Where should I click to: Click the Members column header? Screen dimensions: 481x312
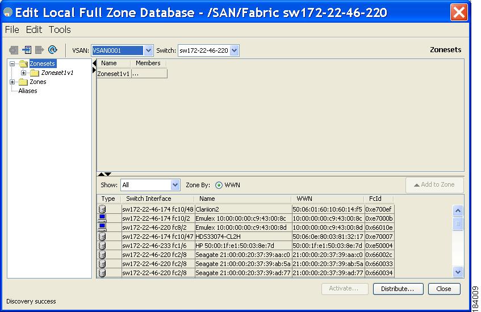pyautogui.click(x=148, y=63)
